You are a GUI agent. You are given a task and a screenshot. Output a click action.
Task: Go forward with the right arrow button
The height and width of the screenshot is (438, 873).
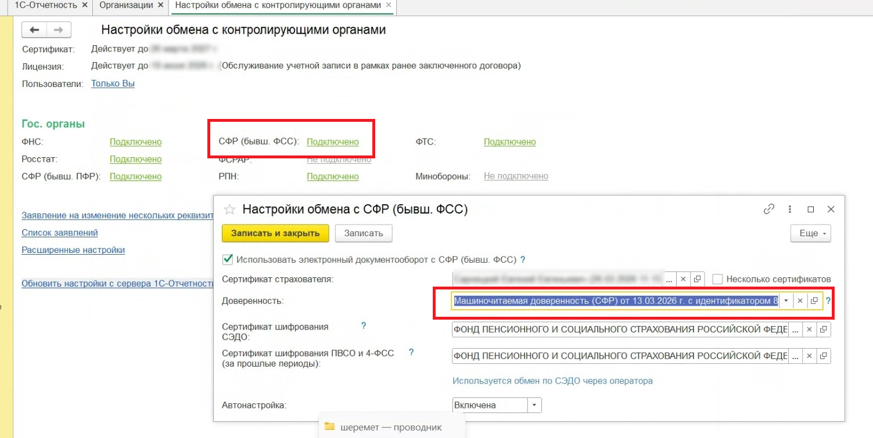coord(59,30)
